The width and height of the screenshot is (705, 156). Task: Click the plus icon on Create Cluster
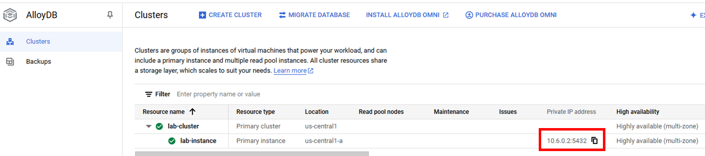click(x=202, y=15)
